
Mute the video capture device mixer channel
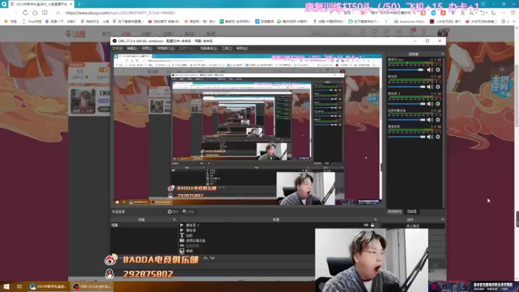click(x=429, y=120)
